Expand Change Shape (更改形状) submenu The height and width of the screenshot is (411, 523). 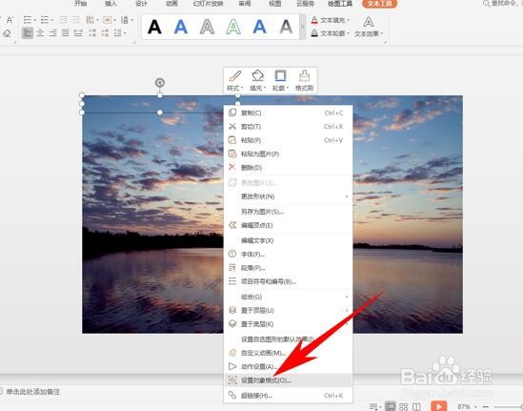[289, 196]
